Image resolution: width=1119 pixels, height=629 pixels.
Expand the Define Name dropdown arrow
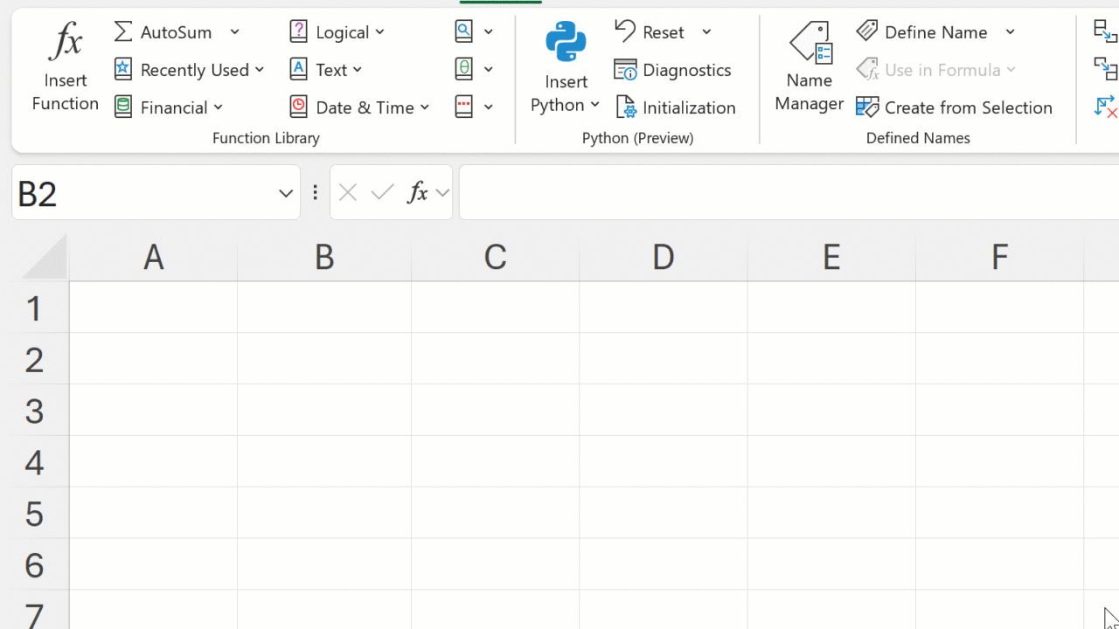click(x=1010, y=32)
